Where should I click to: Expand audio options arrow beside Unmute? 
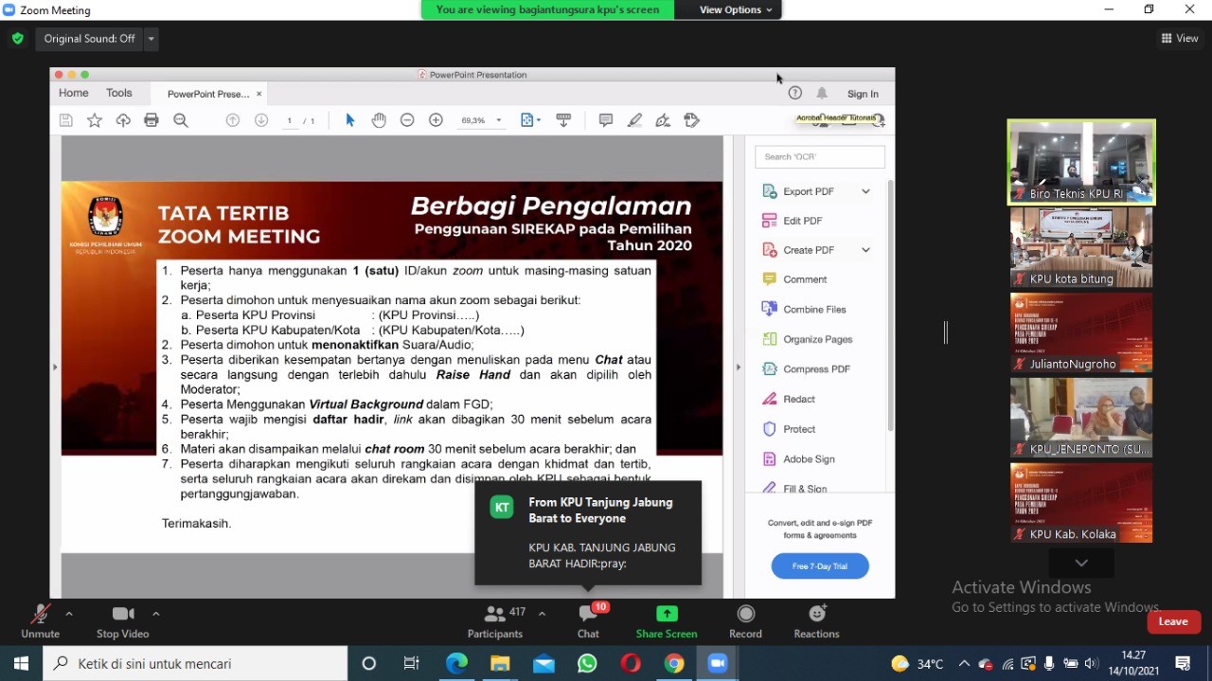[69, 614]
